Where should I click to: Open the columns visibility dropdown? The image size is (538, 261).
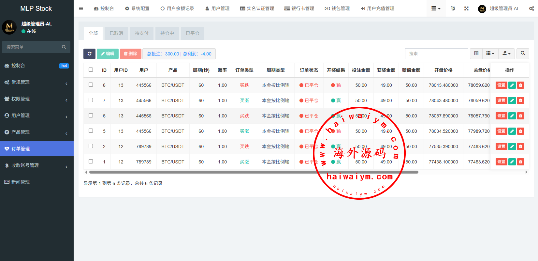coord(490,54)
